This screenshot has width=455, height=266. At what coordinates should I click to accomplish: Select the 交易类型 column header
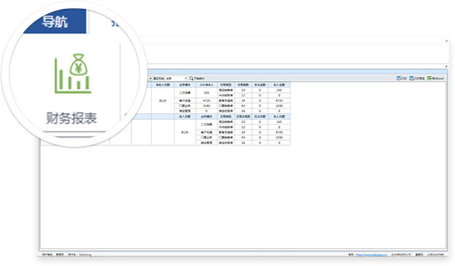pos(226,85)
